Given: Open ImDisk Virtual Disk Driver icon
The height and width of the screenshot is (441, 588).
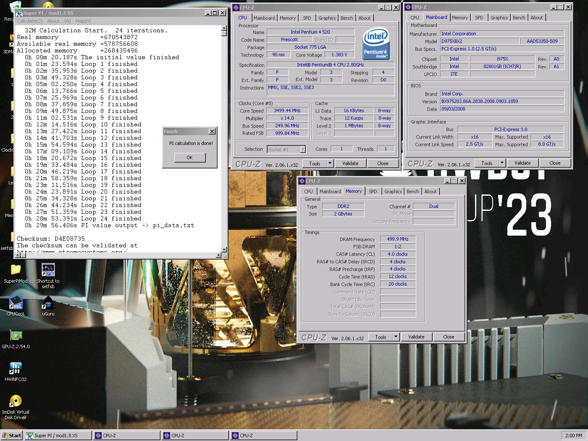Looking at the screenshot, I should 16,407.
